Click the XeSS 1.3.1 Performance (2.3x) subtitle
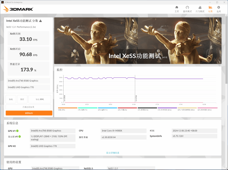This screenshot has height=170, width=228. pos(21,27)
